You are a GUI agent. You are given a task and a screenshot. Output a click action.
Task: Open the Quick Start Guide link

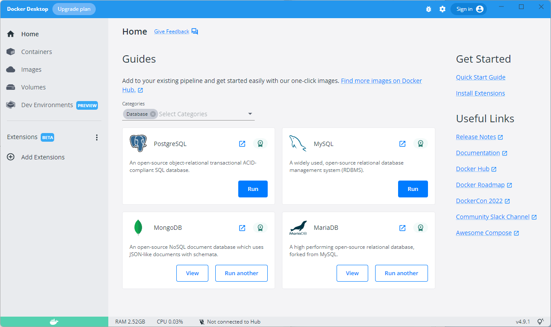(481, 77)
